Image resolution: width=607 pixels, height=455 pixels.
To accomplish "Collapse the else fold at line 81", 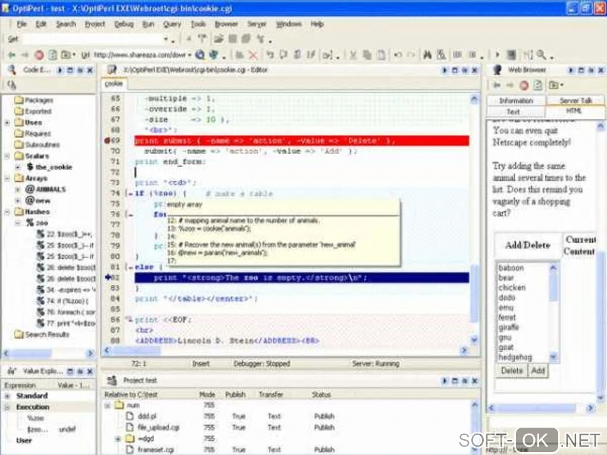I will [130, 267].
